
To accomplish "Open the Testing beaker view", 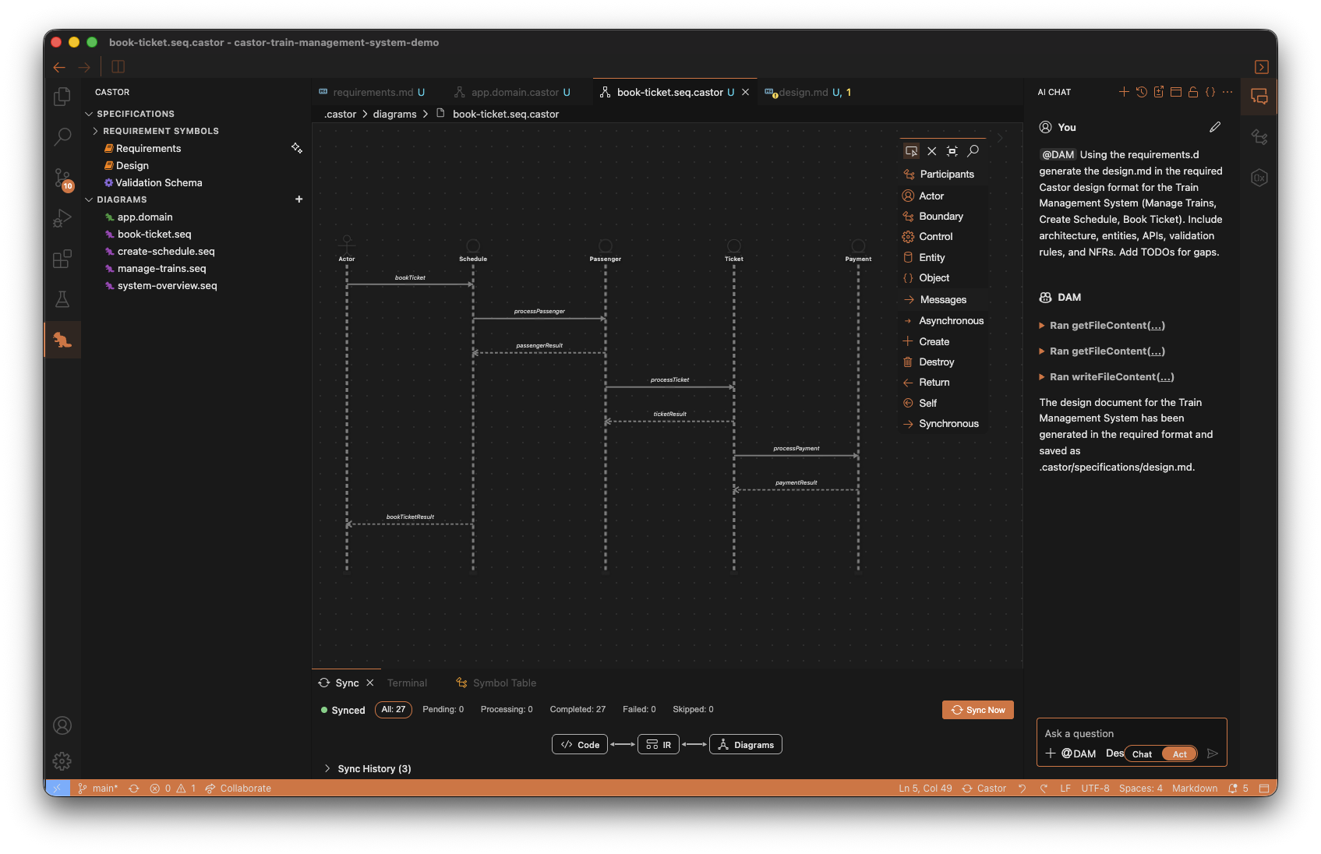I will (x=62, y=299).
